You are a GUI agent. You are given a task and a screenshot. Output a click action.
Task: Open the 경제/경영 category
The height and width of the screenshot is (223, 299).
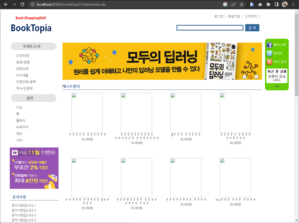coord(23,62)
